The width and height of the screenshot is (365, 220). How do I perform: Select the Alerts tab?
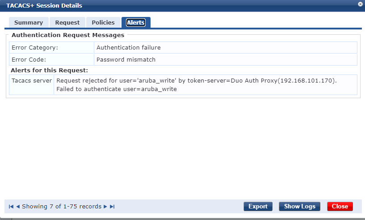pyautogui.click(x=136, y=22)
